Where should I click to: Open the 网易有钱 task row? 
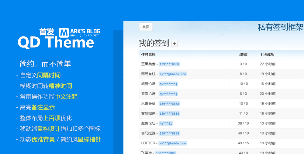pos(221,74)
